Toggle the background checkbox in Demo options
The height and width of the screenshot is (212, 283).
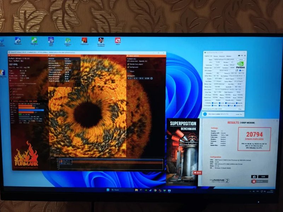click(128, 67)
